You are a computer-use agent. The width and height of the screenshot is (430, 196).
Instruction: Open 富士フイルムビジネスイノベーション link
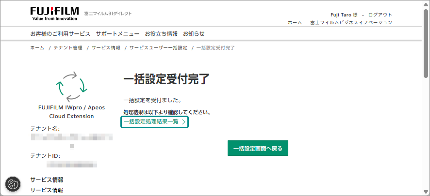coord(351,23)
